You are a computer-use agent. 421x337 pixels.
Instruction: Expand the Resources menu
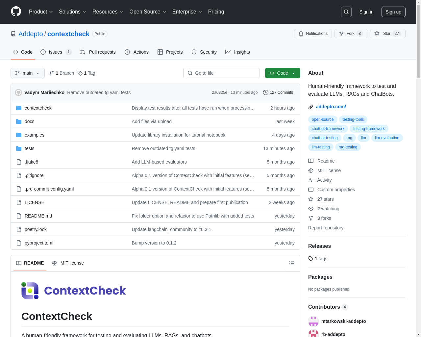(108, 12)
